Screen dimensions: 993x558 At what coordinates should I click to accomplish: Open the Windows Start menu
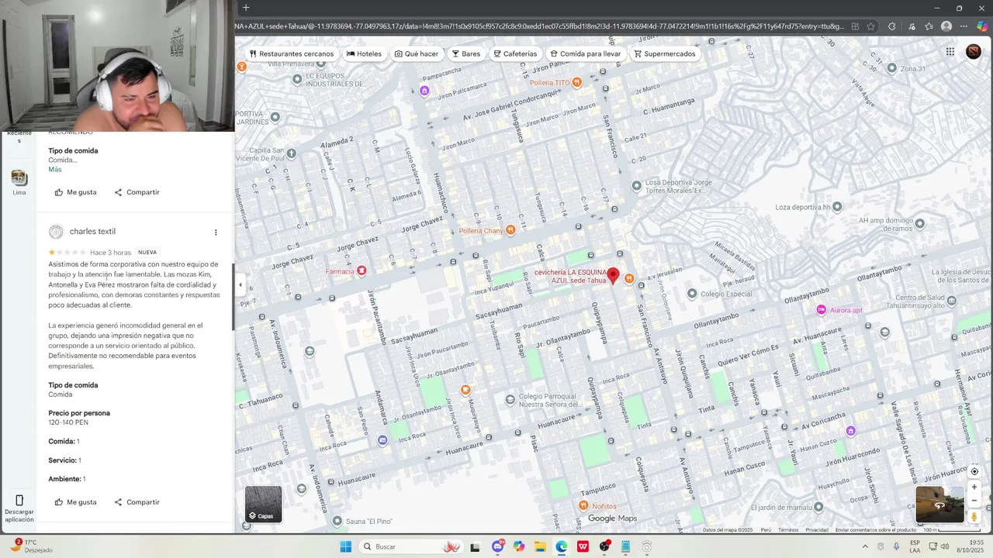pos(346,547)
